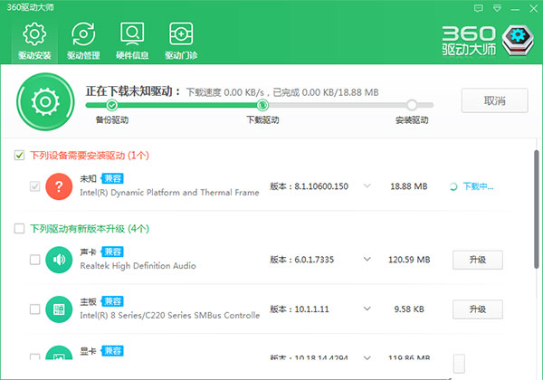Screen dimensions: 543x380
Task: Click the 下载驱动 progress step marker
Action: click(262, 105)
